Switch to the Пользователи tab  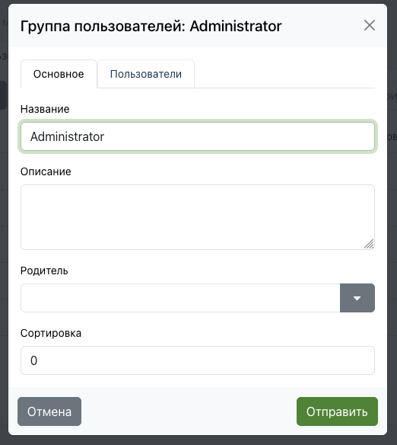146,74
